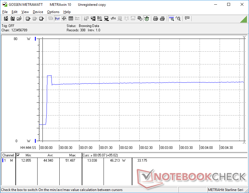Click the lower blue 0 W axis marker
249x193 pixels.
click(x=35, y=141)
